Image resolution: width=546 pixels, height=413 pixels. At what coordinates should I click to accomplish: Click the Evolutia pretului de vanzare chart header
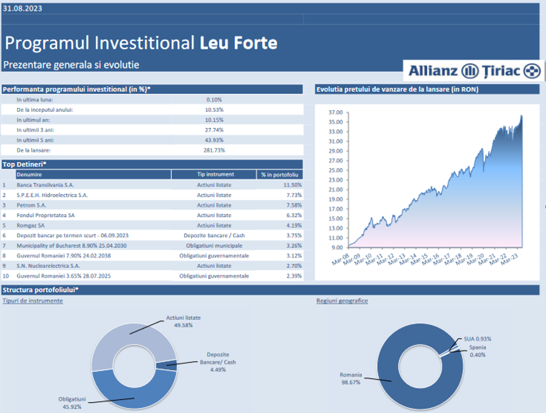point(427,89)
